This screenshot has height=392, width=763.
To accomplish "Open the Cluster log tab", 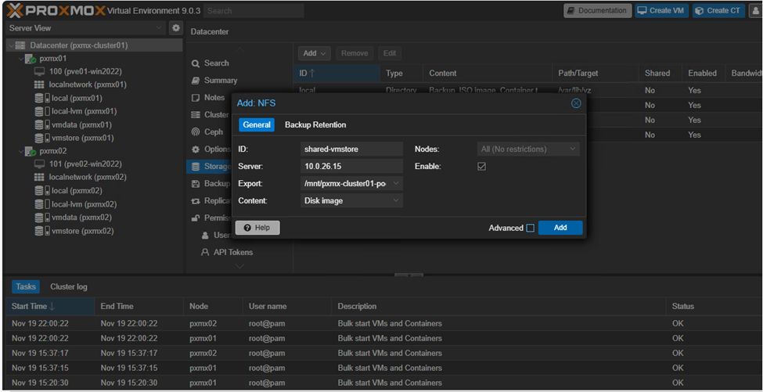I will pos(69,287).
